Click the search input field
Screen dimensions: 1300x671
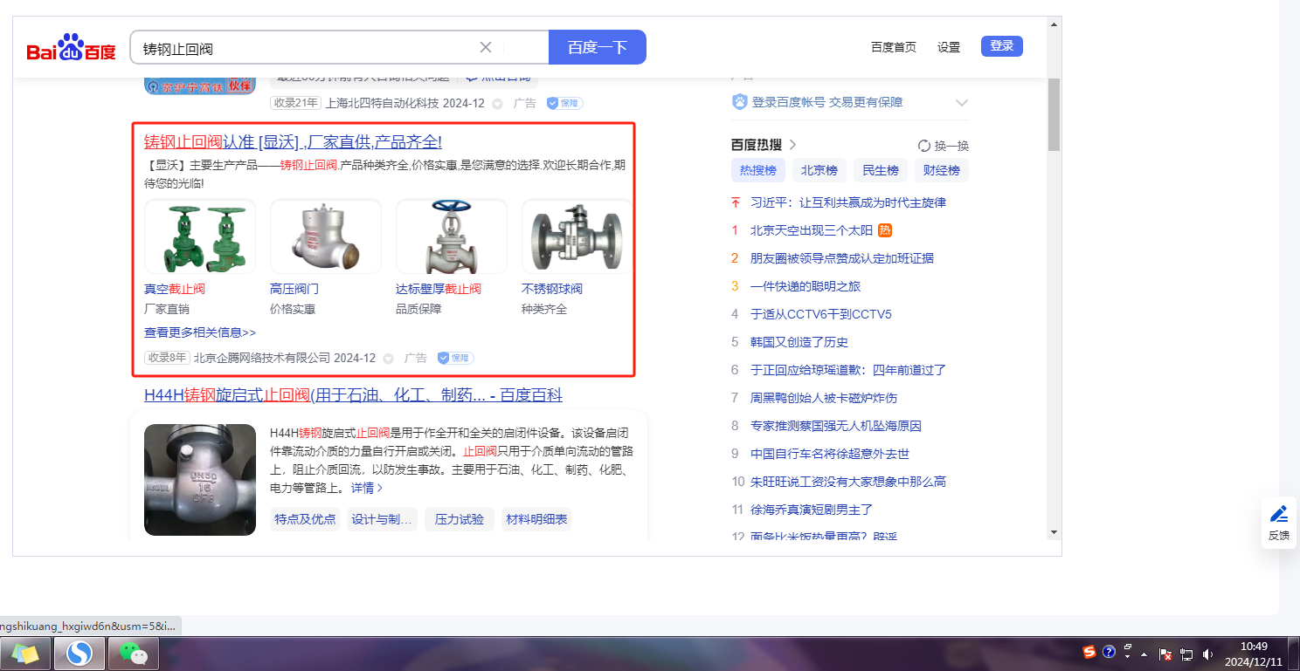coord(306,48)
